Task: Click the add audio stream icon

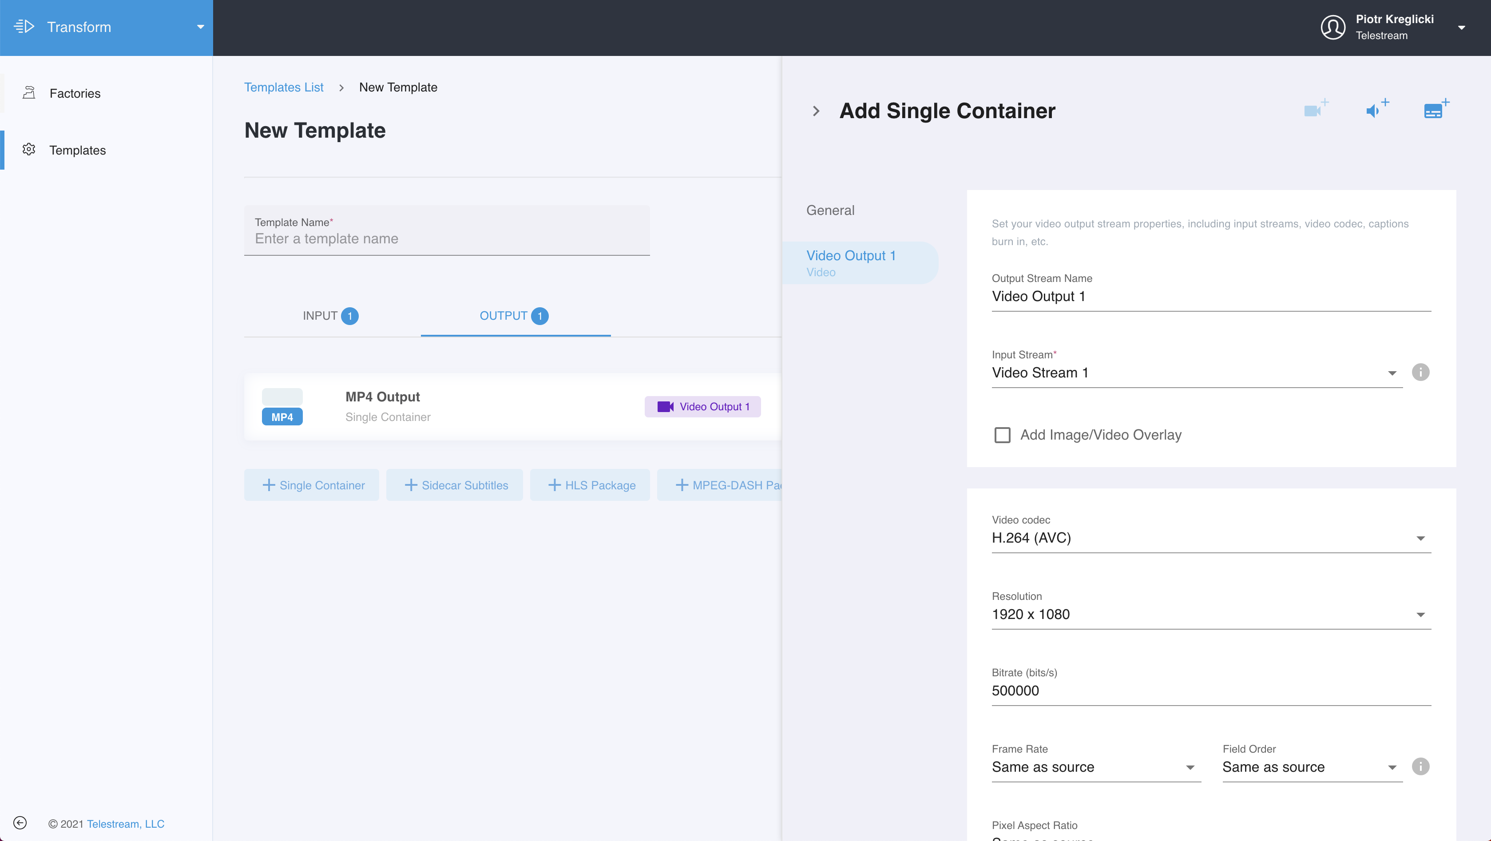Action: [1377, 108]
